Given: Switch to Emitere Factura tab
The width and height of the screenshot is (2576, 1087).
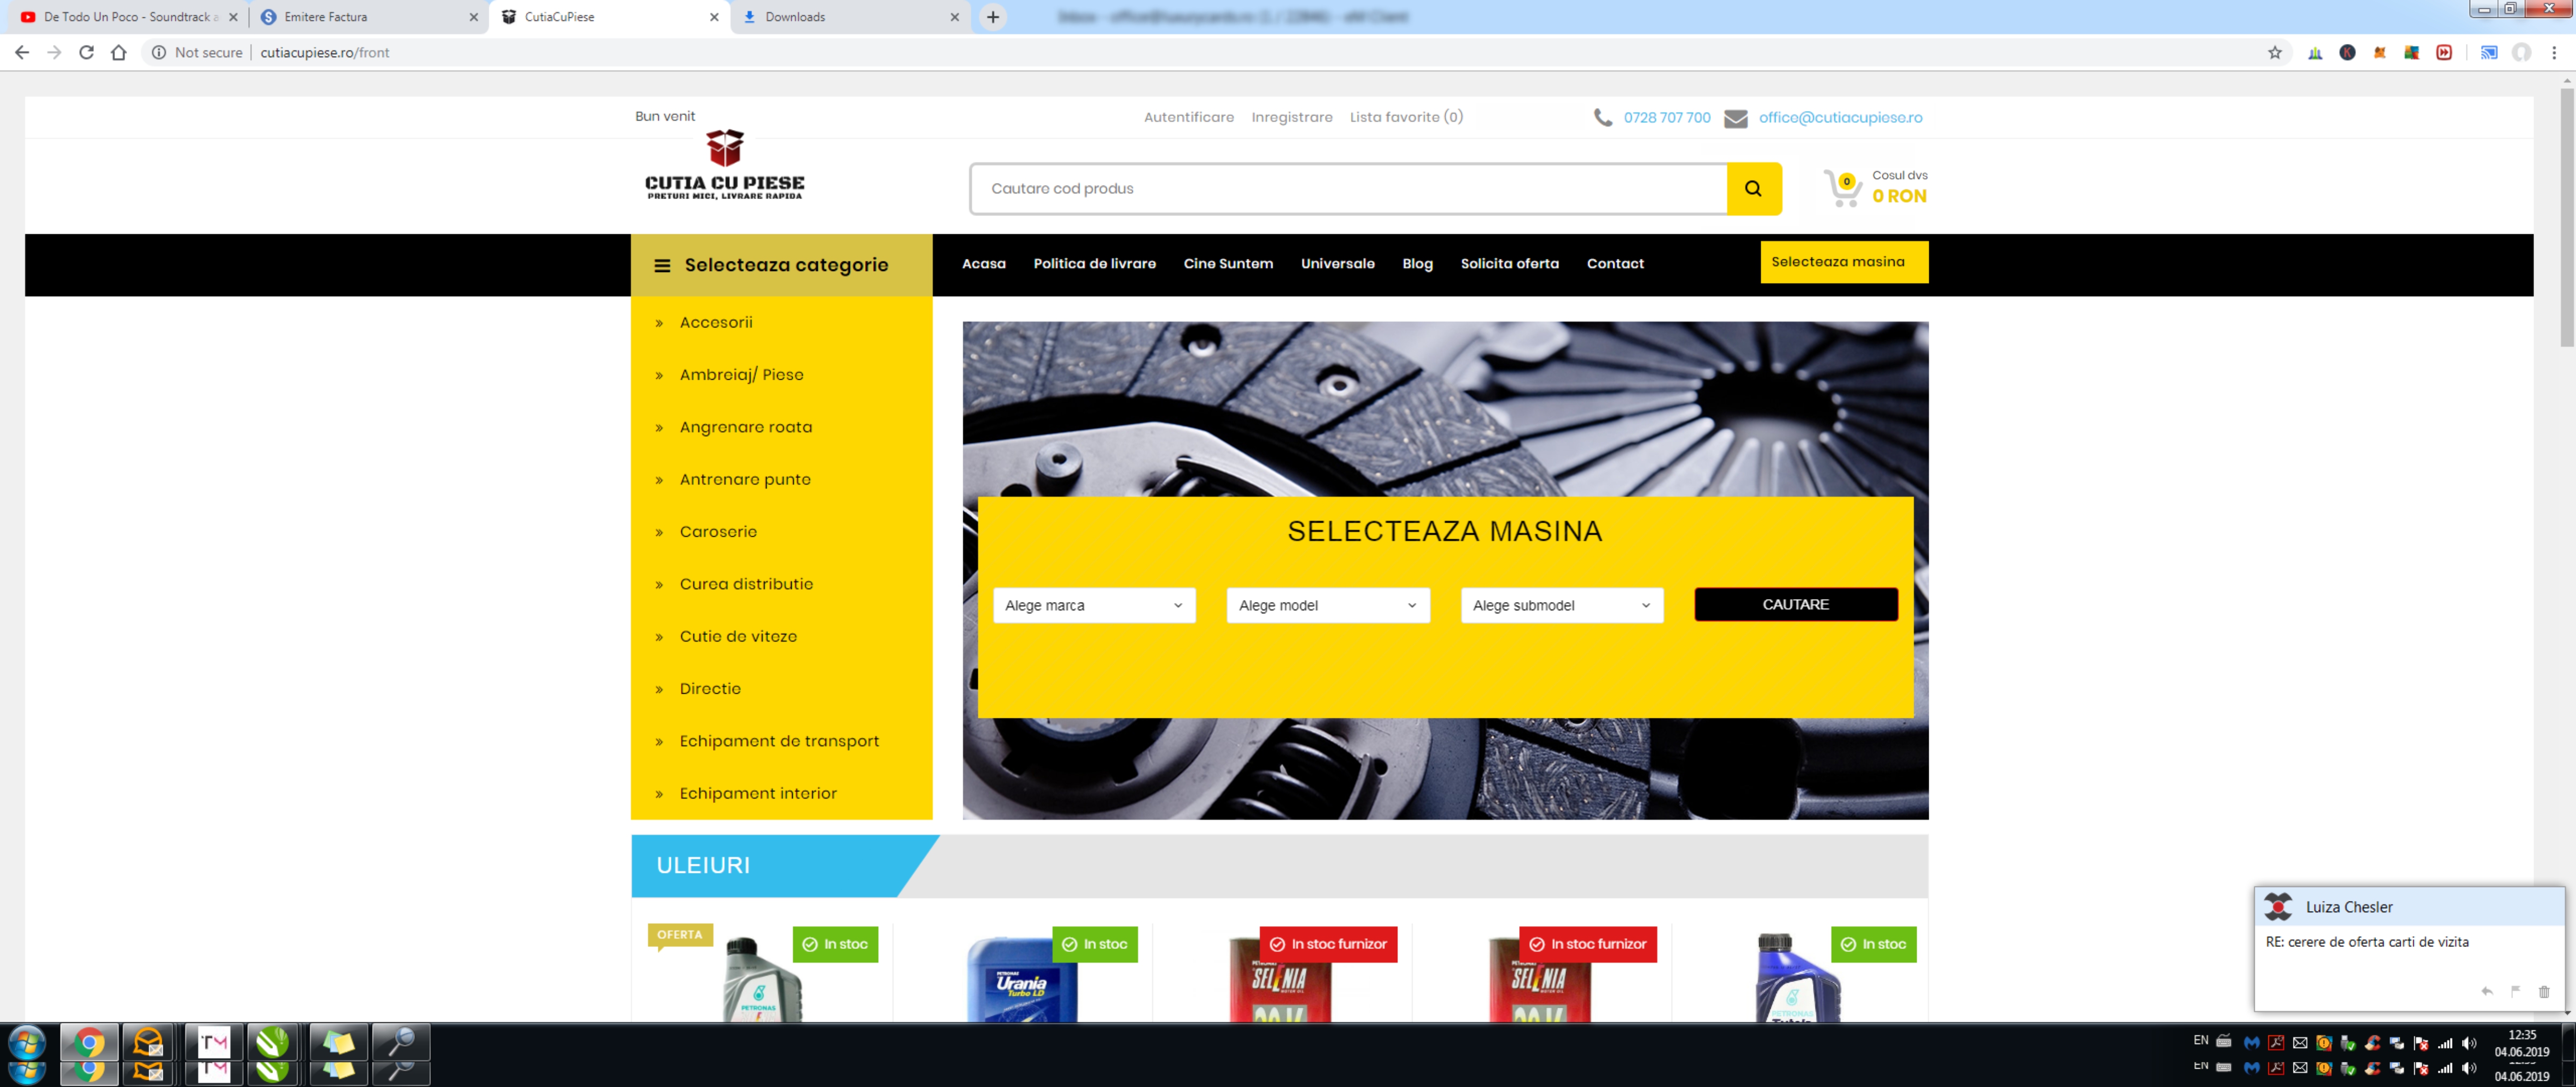Looking at the screenshot, I should [368, 17].
